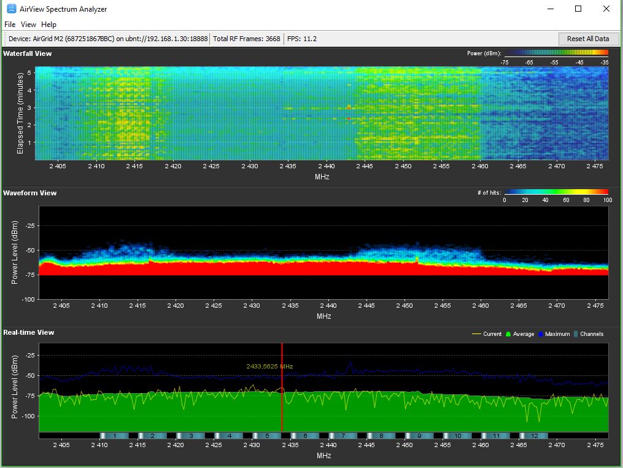623x468 pixels.
Task: Click the red frequency marker line
Action: pos(282,399)
